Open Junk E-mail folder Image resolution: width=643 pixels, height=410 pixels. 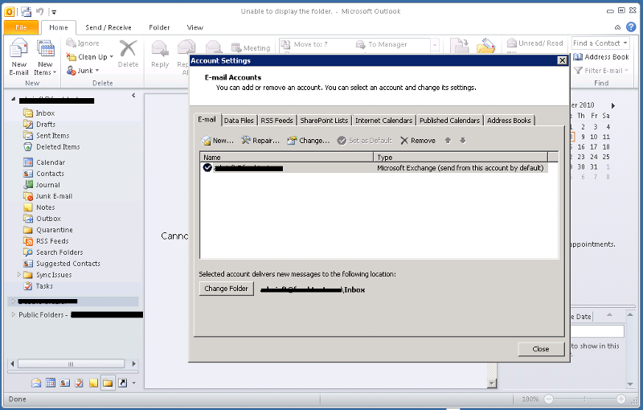coord(48,196)
